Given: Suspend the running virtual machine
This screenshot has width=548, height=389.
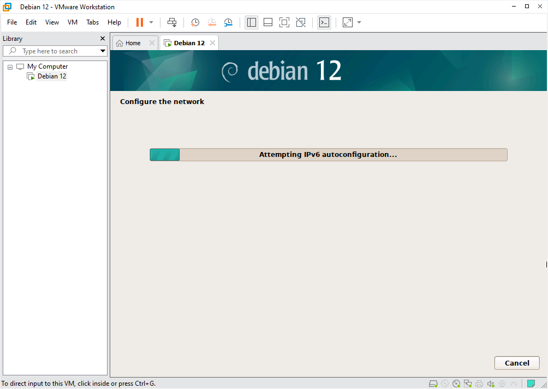Looking at the screenshot, I should click(140, 22).
